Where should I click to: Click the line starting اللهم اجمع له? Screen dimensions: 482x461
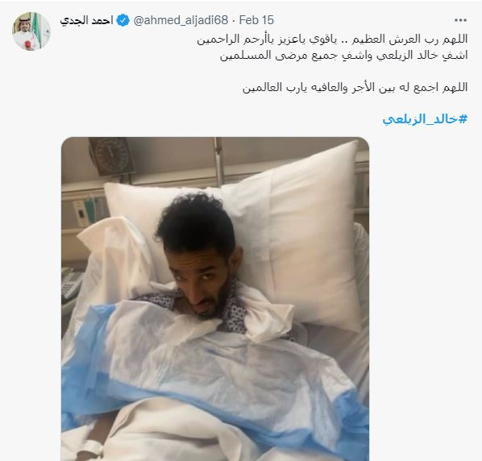(355, 87)
